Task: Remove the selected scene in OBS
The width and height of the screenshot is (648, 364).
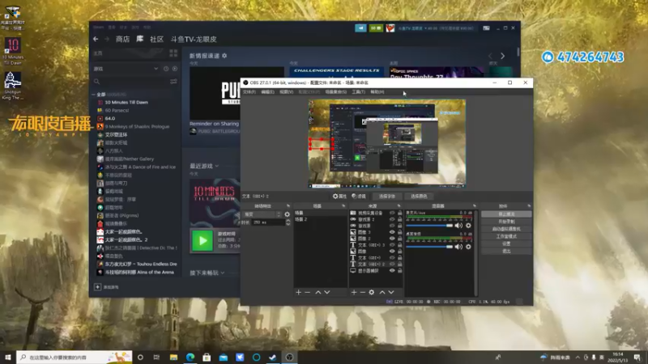Action: pos(308,292)
